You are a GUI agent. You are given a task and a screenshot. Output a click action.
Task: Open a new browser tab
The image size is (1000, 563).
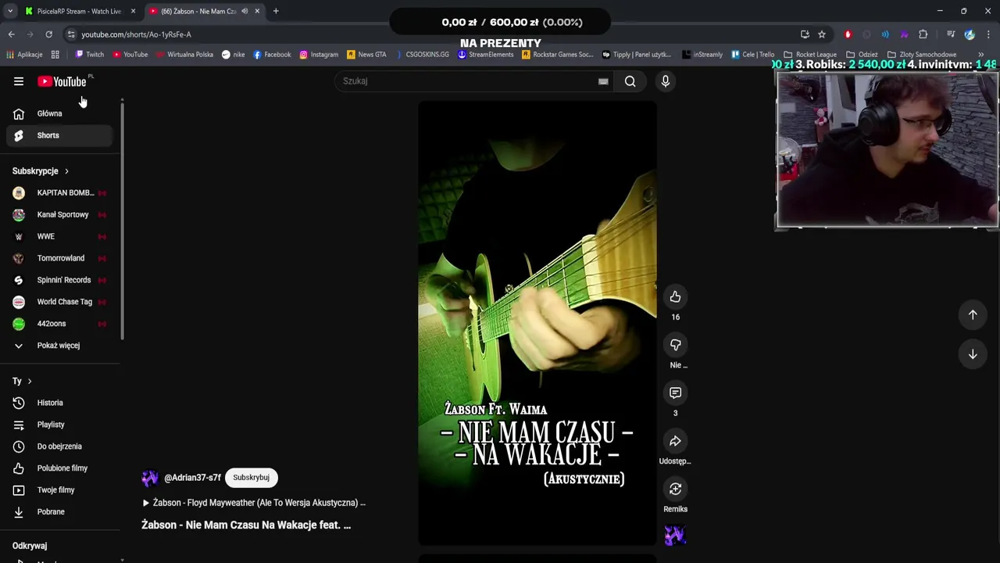276,11
